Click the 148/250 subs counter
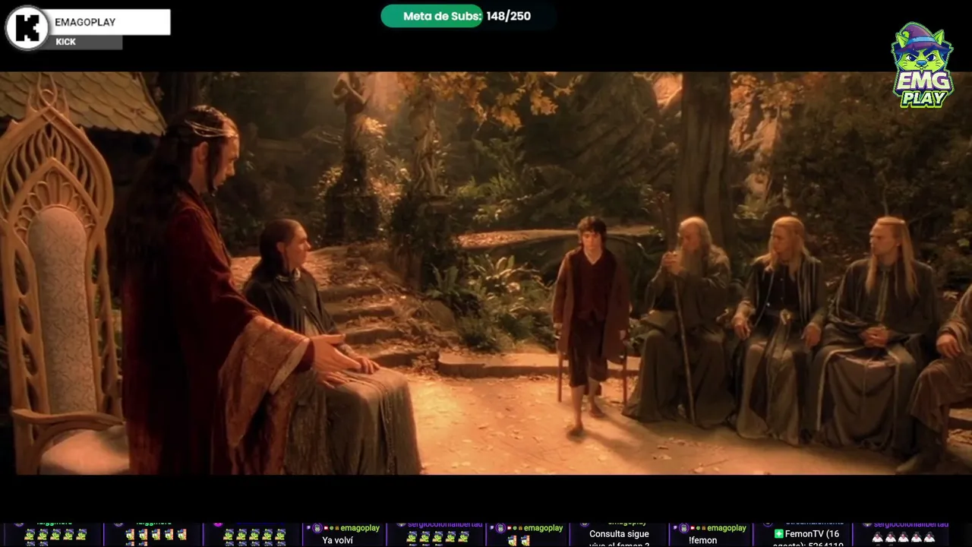Image resolution: width=972 pixels, height=547 pixels. point(509,16)
